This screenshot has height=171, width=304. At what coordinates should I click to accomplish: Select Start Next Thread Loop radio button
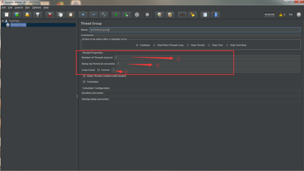pos(154,45)
